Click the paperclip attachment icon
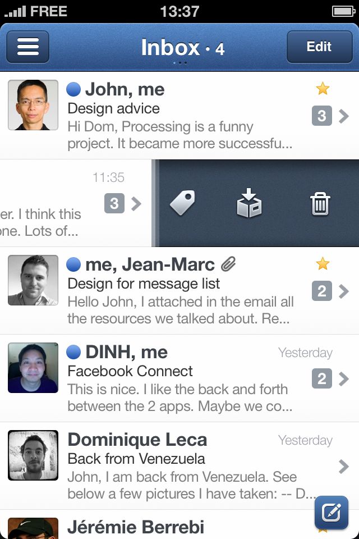 (x=228, y=264)
